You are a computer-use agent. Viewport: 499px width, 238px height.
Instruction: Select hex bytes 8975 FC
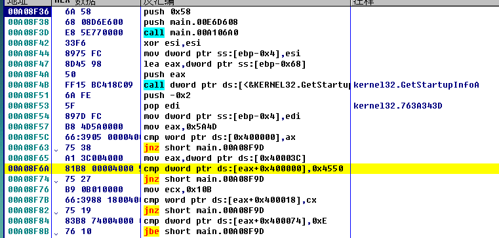point(83,54)
